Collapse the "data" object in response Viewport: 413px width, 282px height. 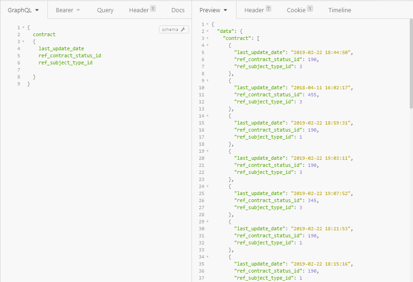[x=207, y=31]
